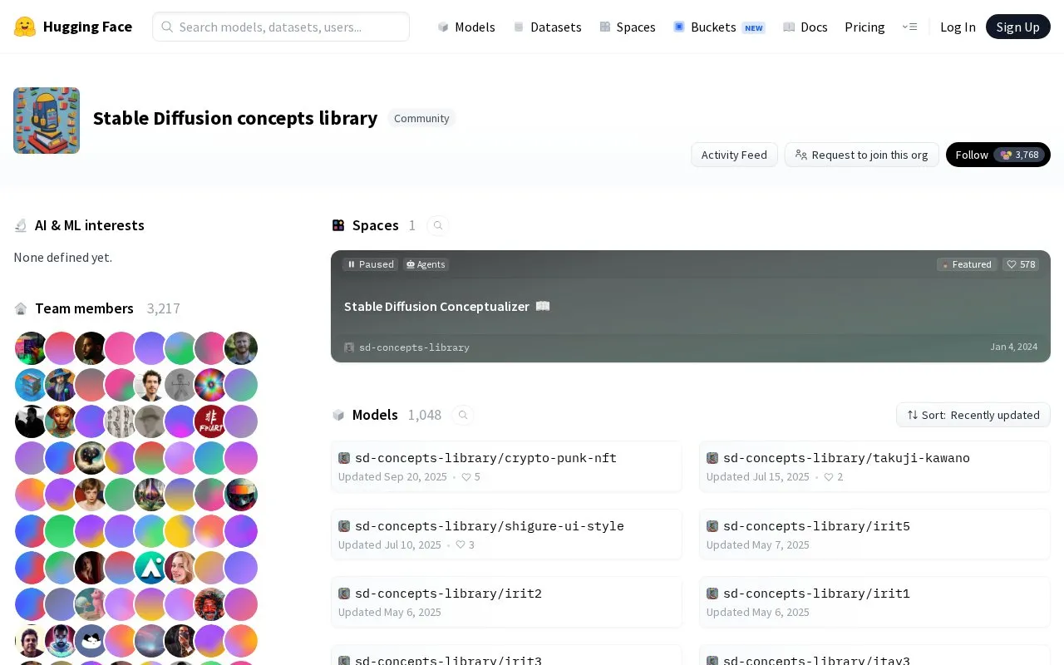
Task: Click the irit5 model avatar icon
Action: pos(712,526)
